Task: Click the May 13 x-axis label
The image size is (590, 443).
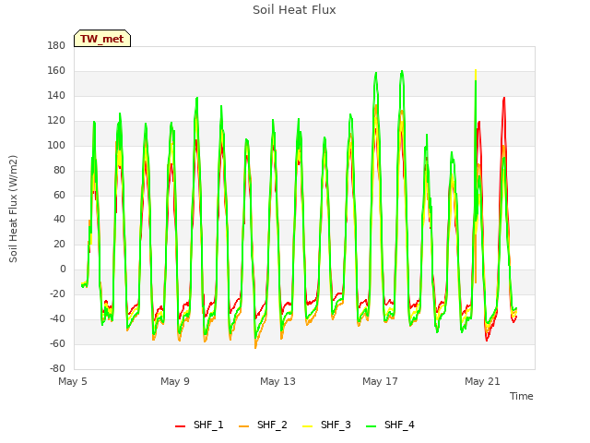Action: pos(277,381)
